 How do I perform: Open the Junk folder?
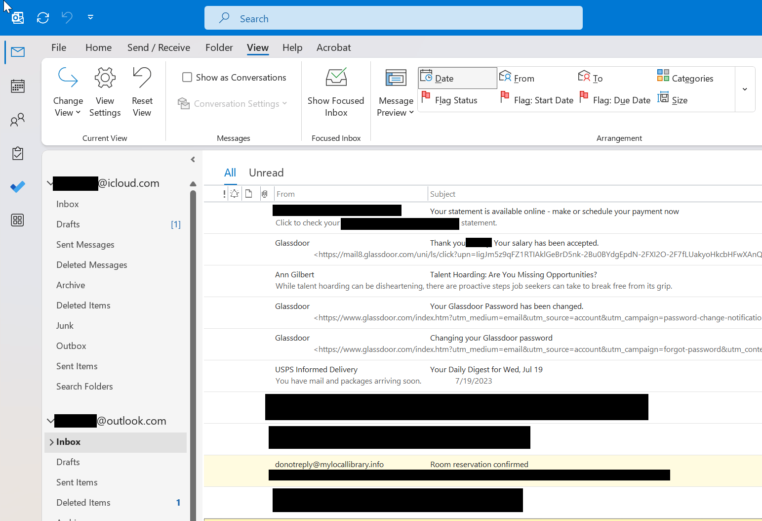pyautogui.click(x=117, y=326)
